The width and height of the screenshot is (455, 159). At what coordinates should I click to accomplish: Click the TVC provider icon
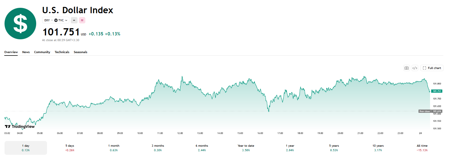[x=56, y=20]
